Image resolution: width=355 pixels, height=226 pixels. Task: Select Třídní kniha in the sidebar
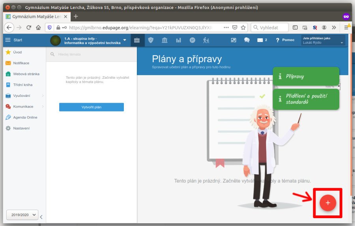(x=22, y=85)
